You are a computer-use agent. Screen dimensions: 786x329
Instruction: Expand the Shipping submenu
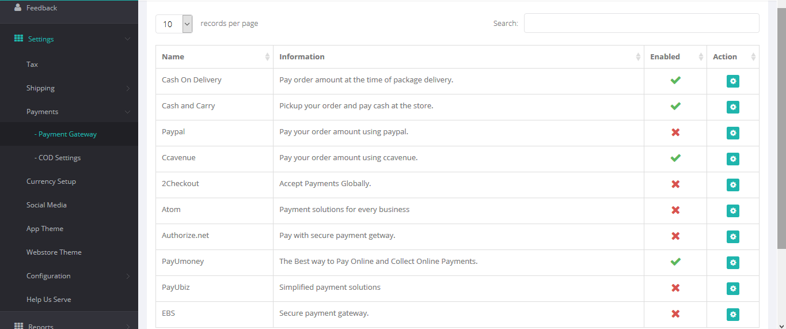[128, 88]
